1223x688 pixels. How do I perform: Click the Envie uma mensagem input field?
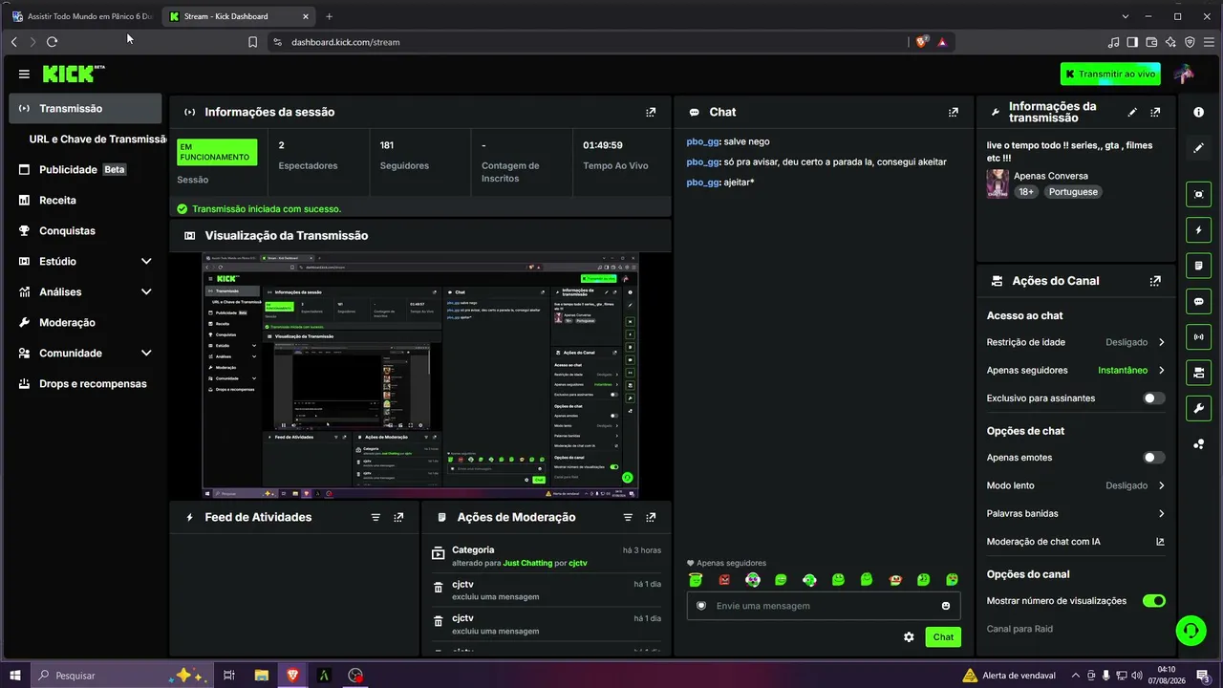[824, 606]
